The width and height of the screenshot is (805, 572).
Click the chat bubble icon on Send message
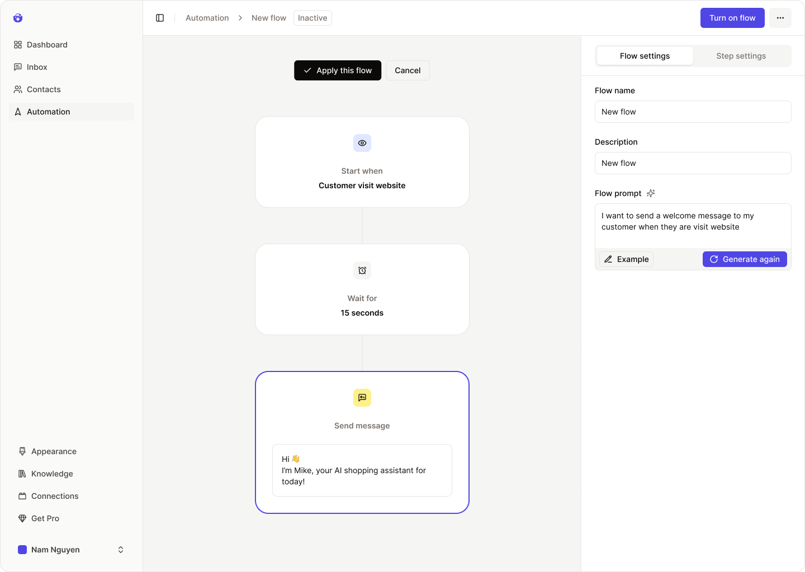[x=362, y=398]
